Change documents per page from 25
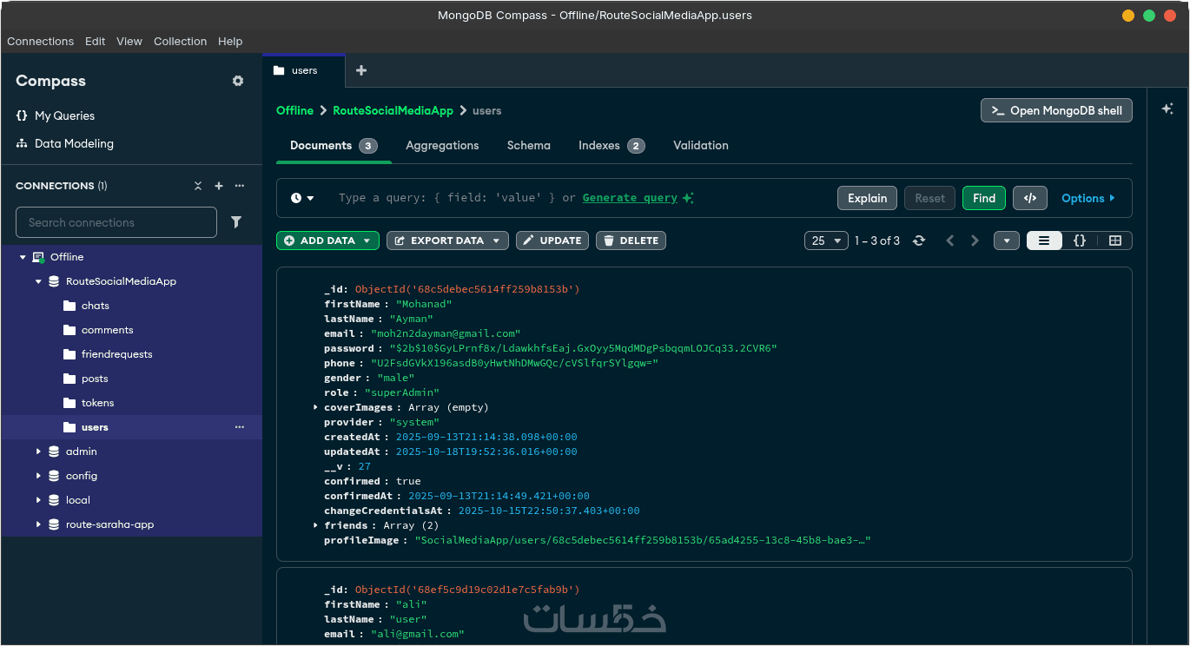The image size is (1190, 646). pos(826,241)
